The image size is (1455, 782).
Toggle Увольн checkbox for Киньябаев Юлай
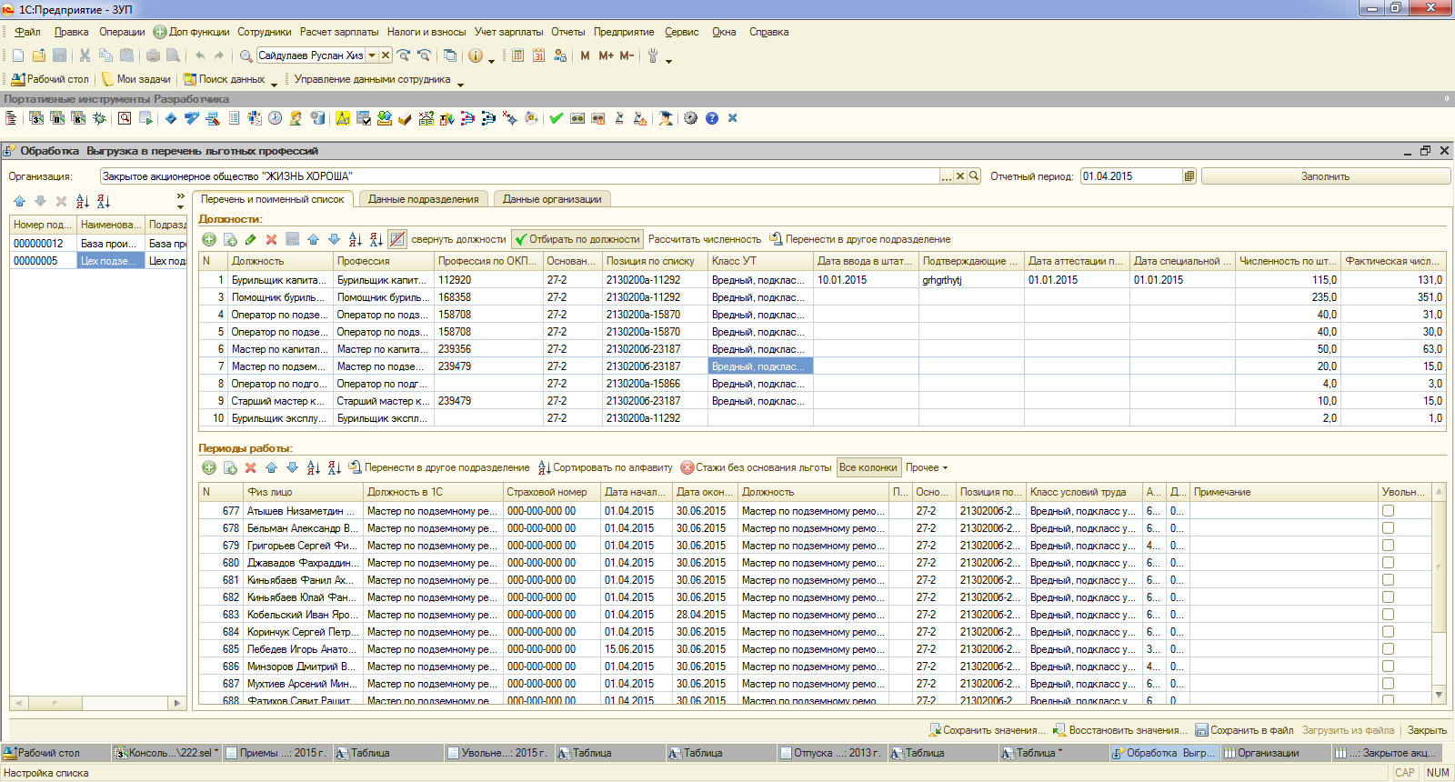point(1388,597)
